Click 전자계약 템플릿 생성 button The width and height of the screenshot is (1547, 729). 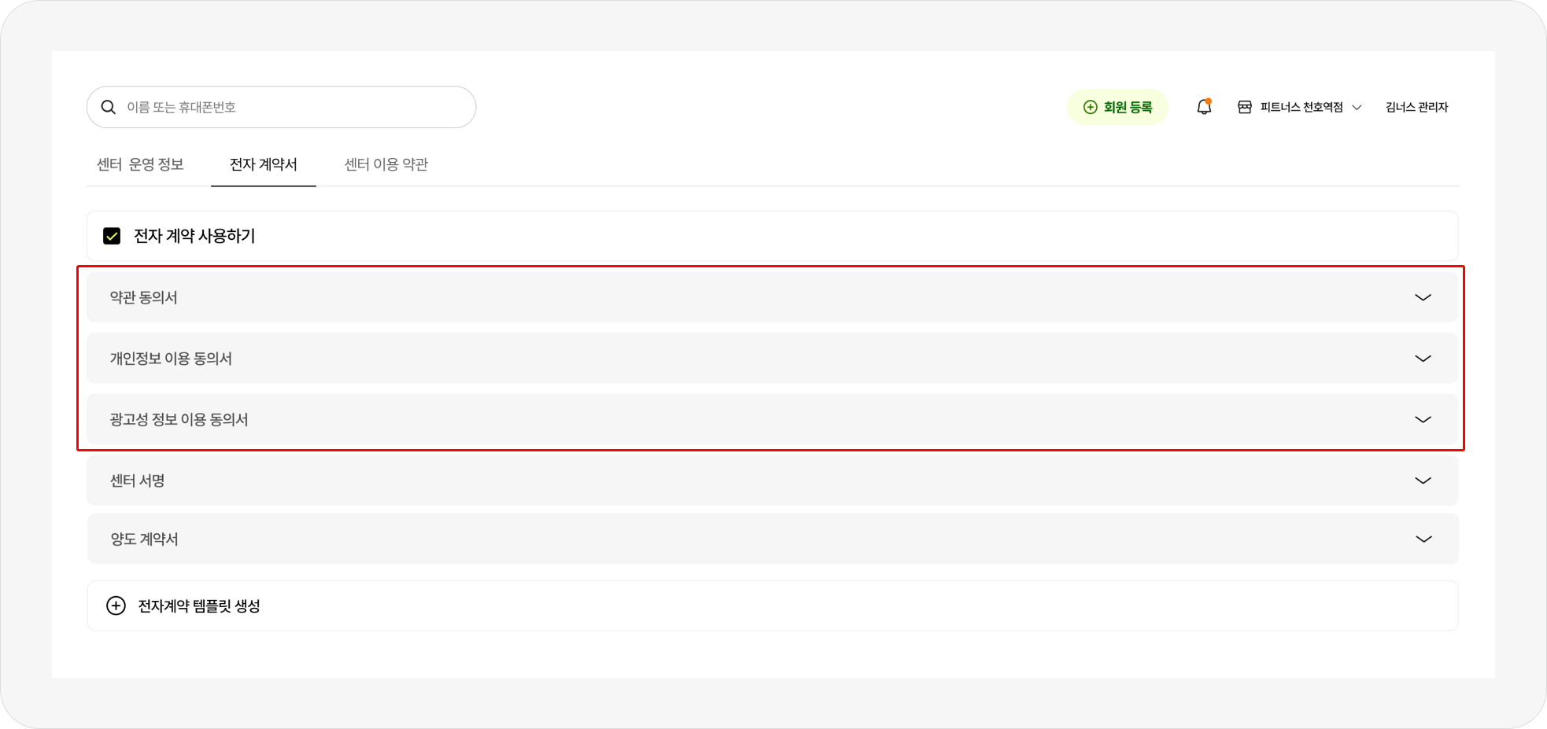pyautogui.click(x=772, y=606)
